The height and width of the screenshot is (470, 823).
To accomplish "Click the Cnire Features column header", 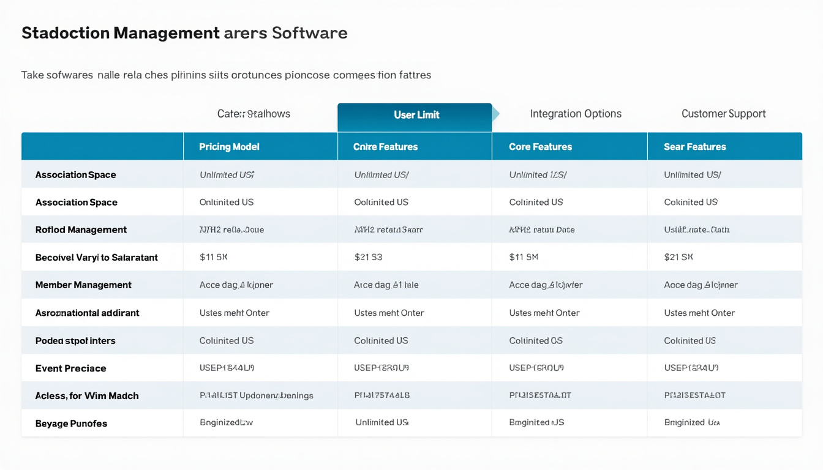I will pyautogui.click(x=385, y=147).
